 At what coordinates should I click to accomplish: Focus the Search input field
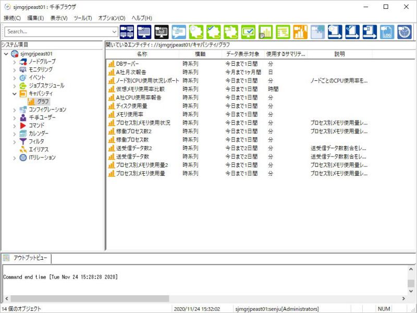(x=58, y=32)
